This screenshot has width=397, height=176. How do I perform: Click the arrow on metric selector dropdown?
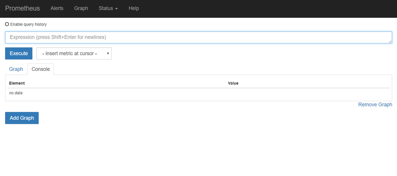[x=108, y=53]
